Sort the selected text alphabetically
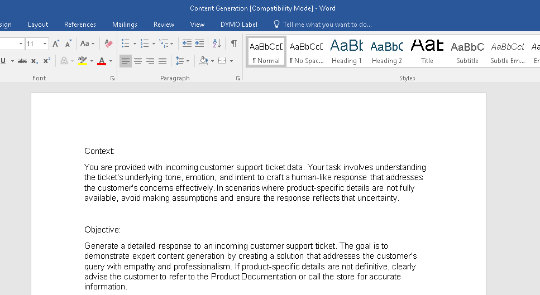540x295 pixels. pyautogui.click(x=217, y=43)
